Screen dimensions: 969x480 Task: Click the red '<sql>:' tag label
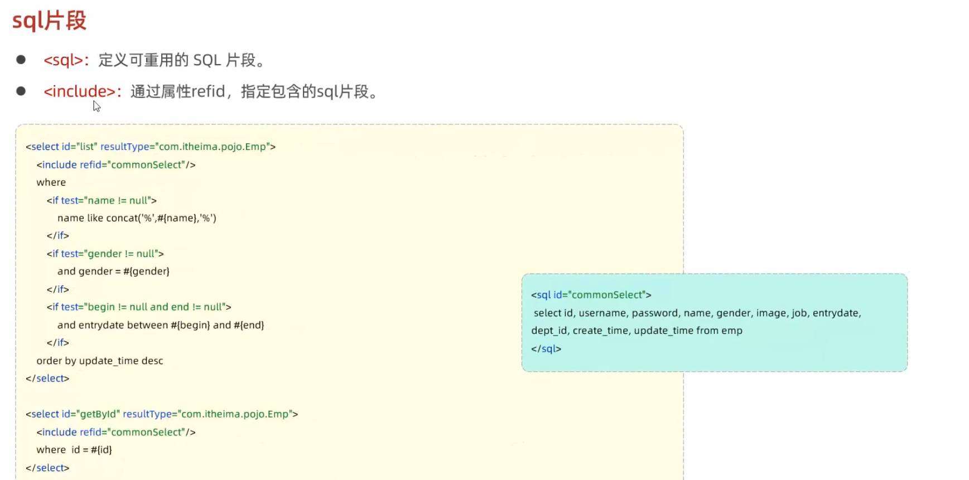pyautogui.click(x=66, y=60)
